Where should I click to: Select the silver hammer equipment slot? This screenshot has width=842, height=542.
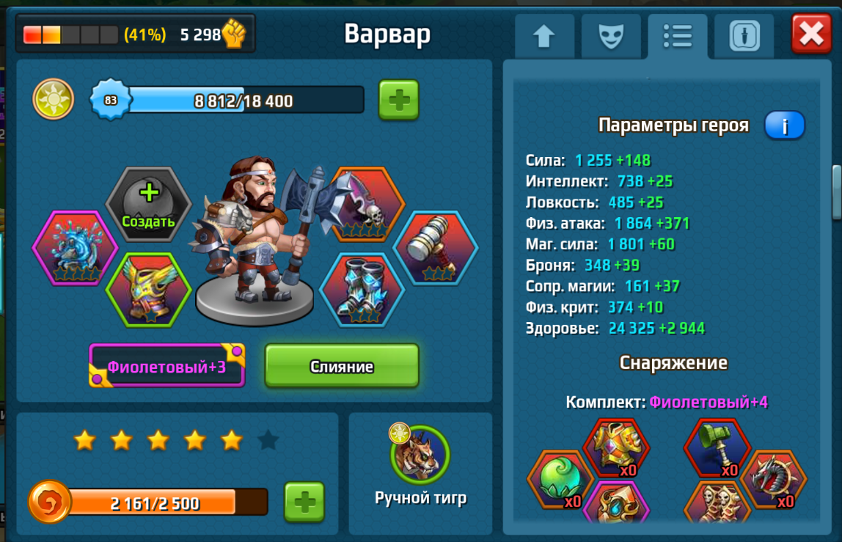coord(436,248)
